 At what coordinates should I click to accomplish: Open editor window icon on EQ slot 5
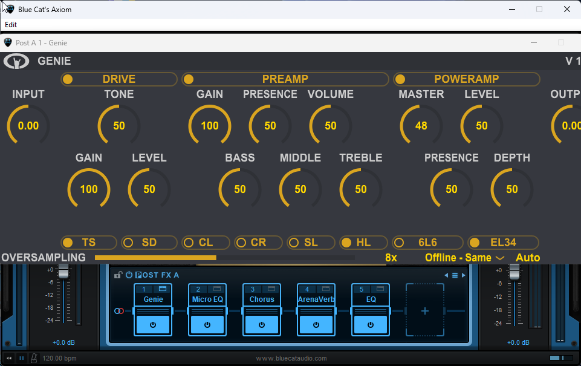380,289
